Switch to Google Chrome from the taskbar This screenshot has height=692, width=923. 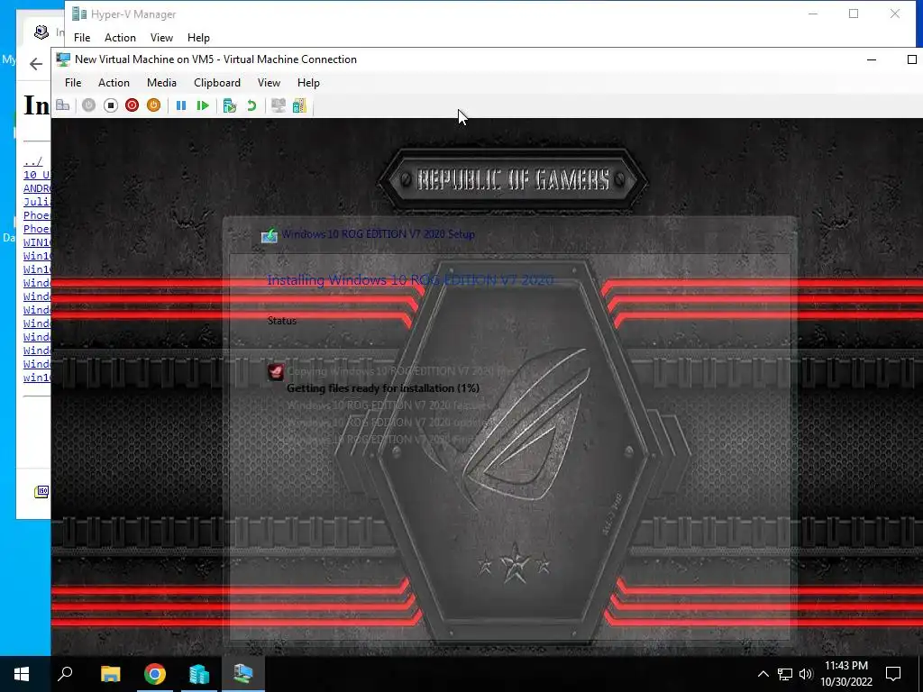[155, 674]
